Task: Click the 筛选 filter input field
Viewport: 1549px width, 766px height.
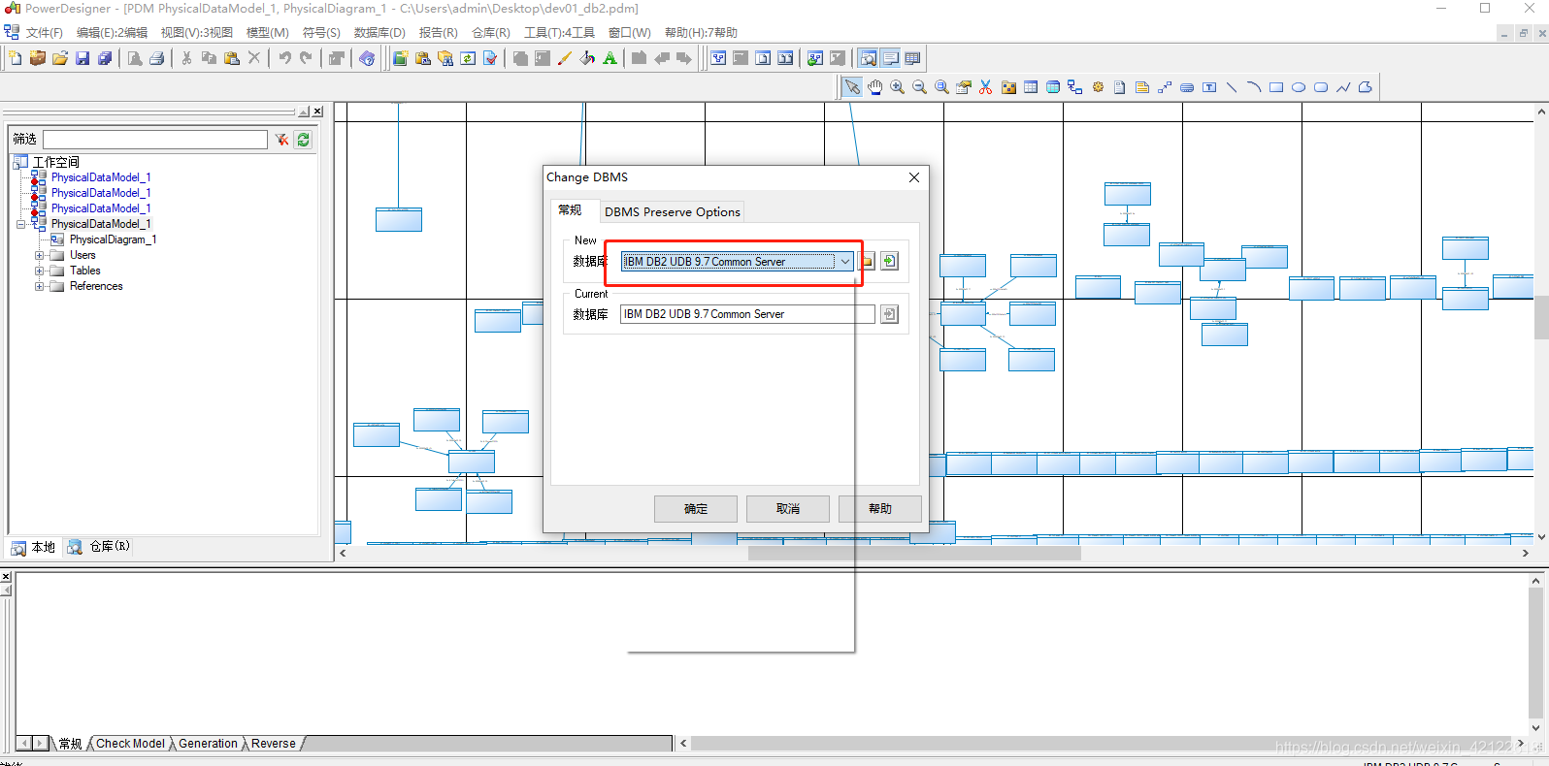Action: (155, 140)
